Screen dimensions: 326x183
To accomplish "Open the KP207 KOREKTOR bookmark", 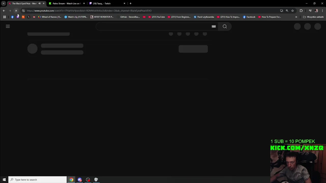I will [x=102, y=17].
